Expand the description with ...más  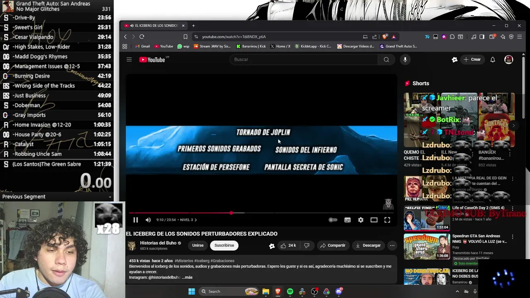tap(187, 277)
